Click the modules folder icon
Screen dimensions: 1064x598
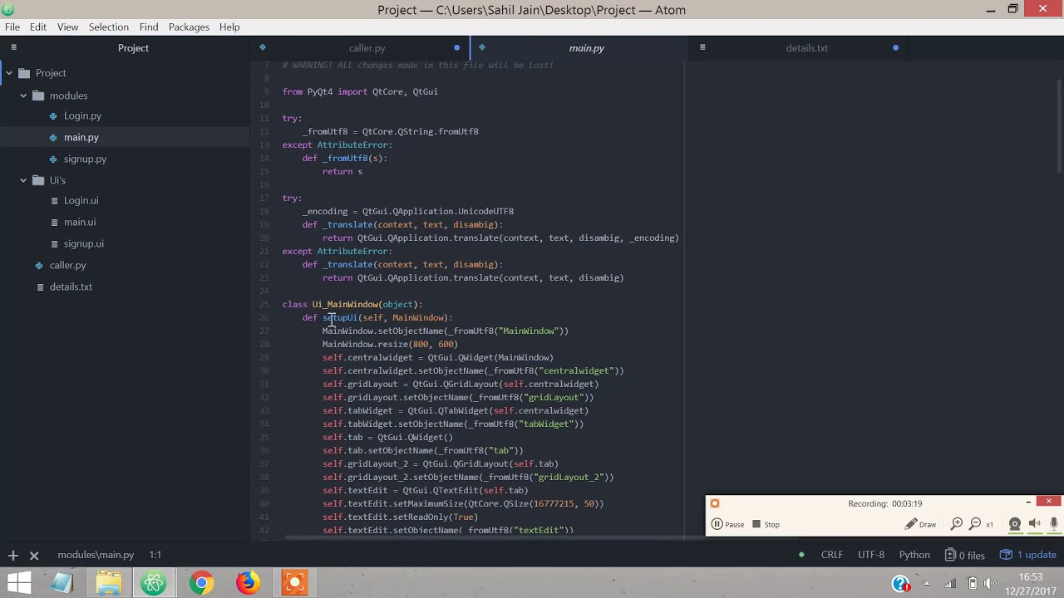point(38,96)
